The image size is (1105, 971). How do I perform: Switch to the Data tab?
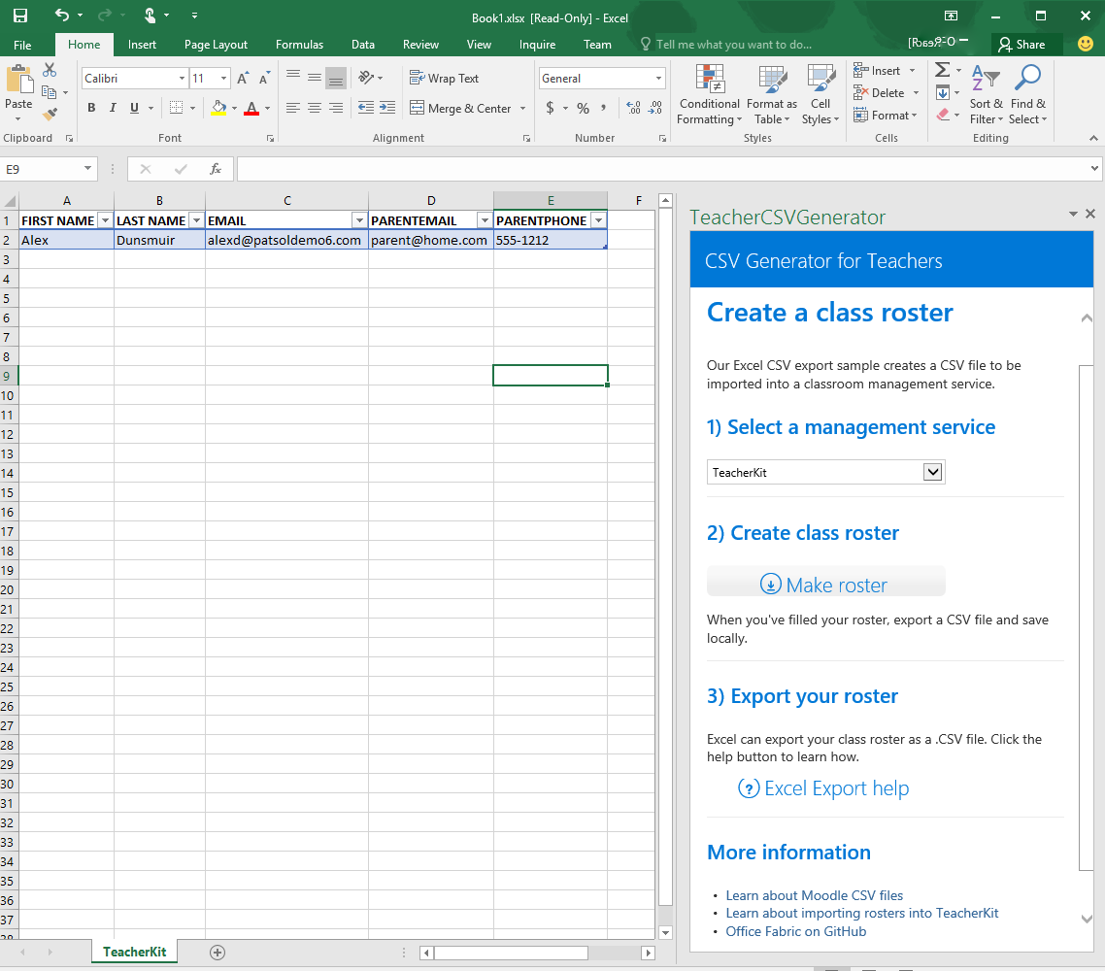click(x=363, y=45)
